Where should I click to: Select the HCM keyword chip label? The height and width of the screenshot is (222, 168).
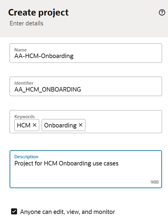pyautogui.click(x=24, y=125)
